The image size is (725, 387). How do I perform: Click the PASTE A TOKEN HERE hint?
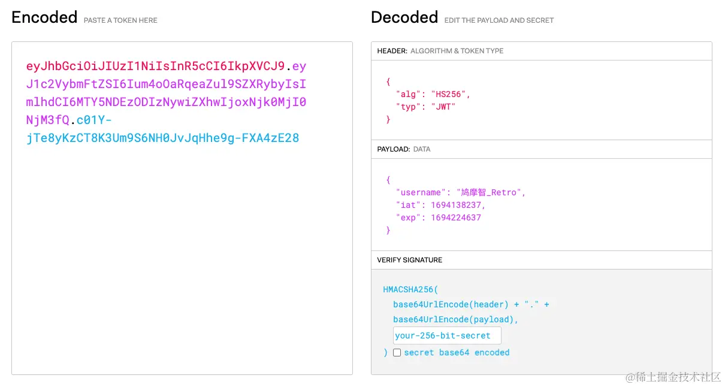pyautogui.click(x=120, y=20)
